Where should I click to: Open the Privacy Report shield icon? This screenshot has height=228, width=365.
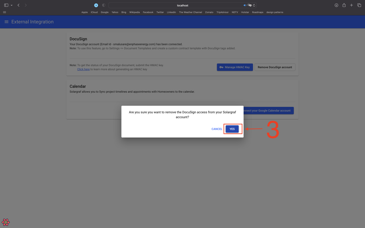click(x=103, y=5)
